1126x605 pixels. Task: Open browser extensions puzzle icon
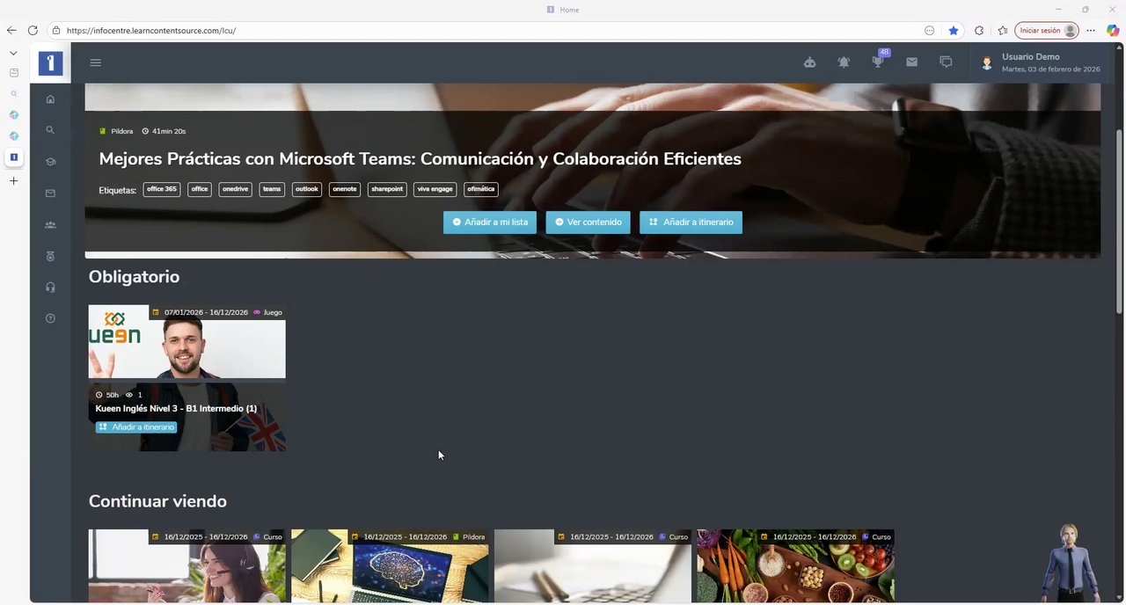tap(979, 30)
